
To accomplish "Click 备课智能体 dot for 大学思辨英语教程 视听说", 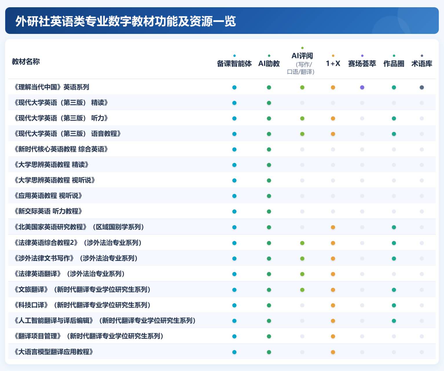I will coord(234,180).
